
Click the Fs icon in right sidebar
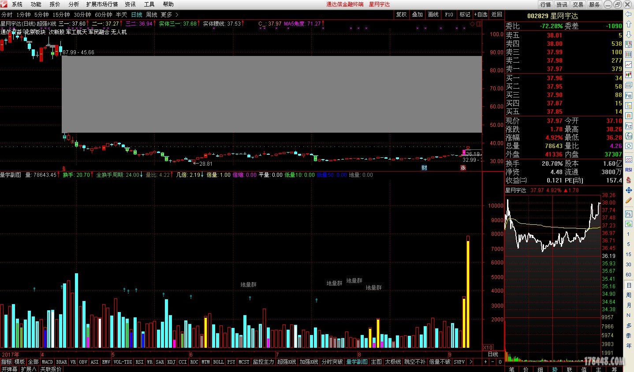(x=629, y=214)
